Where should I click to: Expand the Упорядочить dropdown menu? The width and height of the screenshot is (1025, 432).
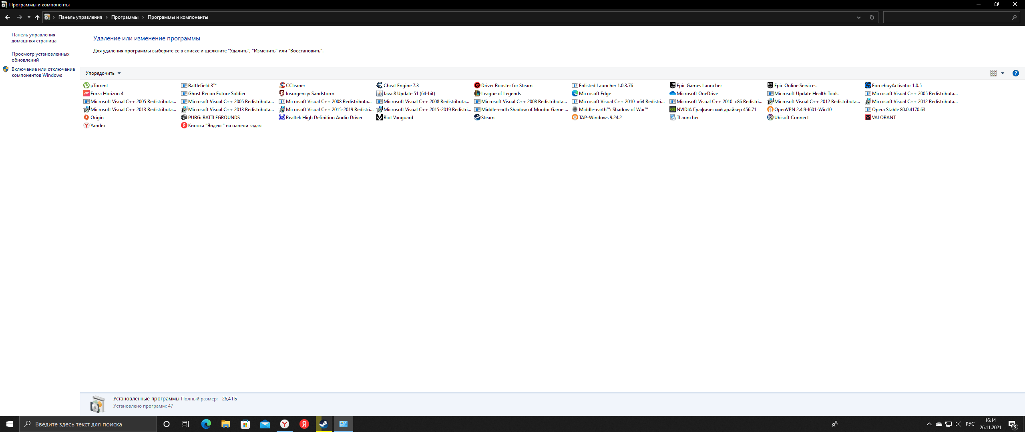pos(102,73)
